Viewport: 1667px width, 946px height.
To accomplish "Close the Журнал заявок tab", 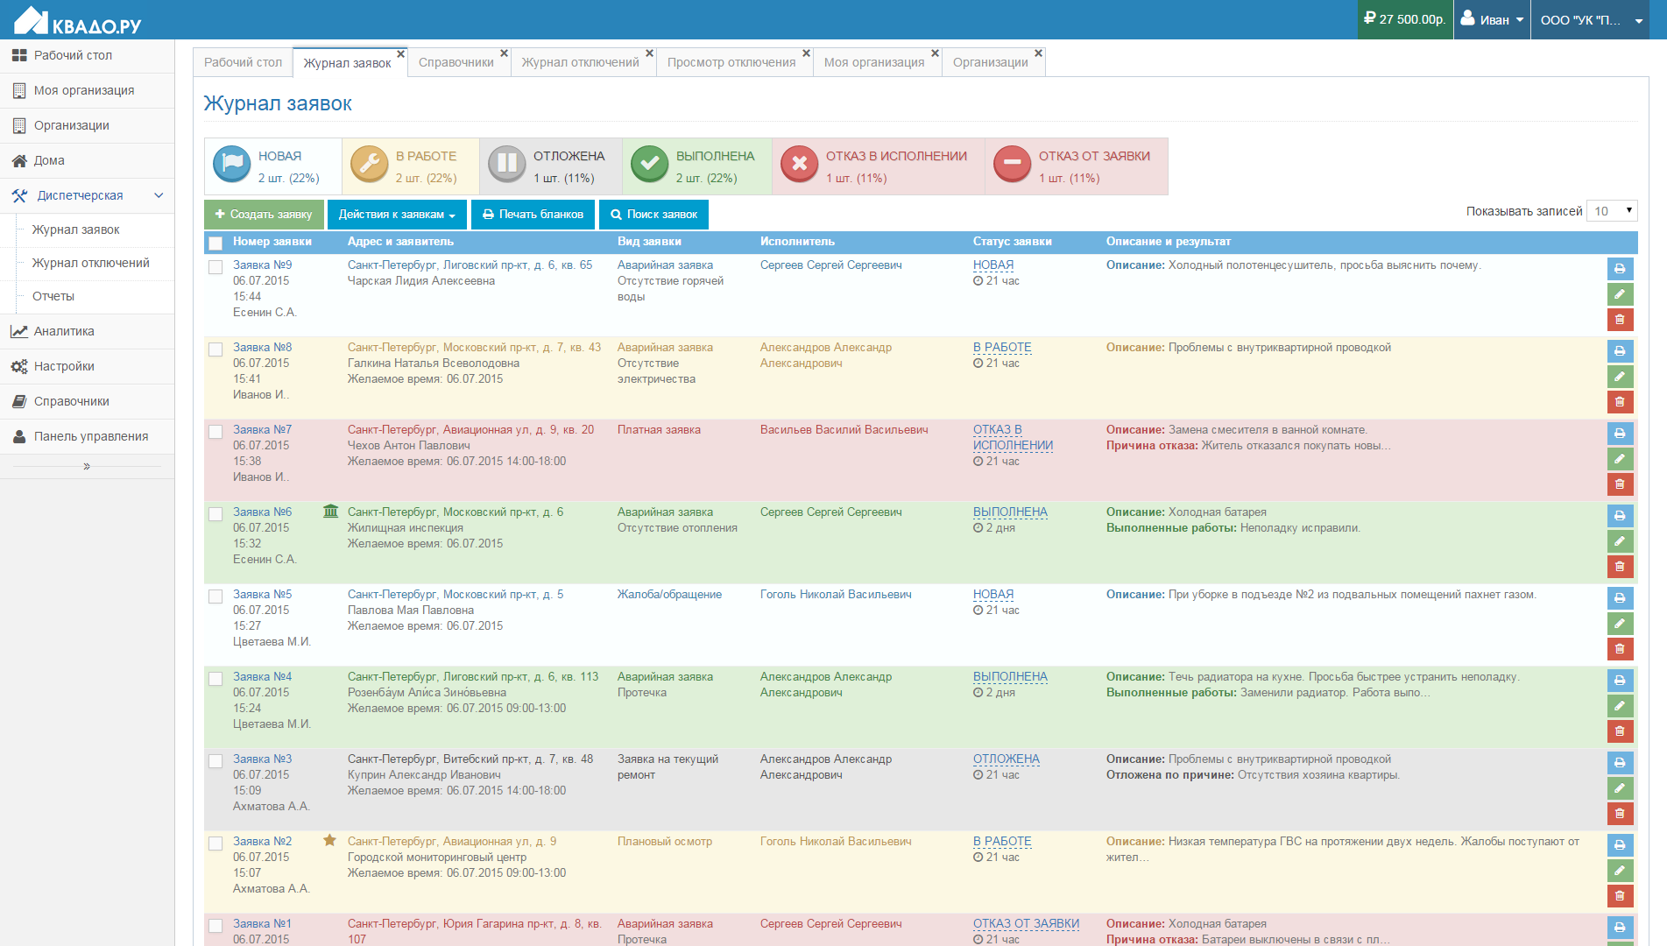I will click(x=401, y=54).
